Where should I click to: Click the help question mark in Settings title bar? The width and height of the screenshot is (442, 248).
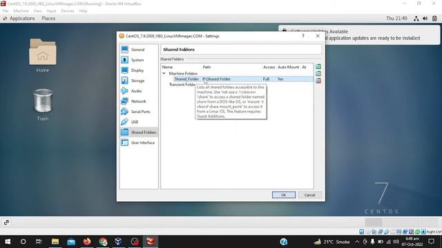click(x=303, y=36)
